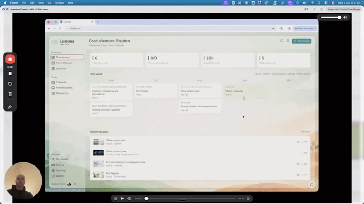The width and height of the screenshot is (364, 204).
Task: Click Open with QuickTime Player
Action: tap(344, 9)
